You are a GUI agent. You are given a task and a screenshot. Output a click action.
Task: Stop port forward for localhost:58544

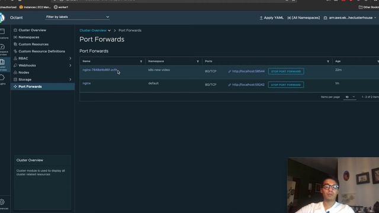[286, 72]
